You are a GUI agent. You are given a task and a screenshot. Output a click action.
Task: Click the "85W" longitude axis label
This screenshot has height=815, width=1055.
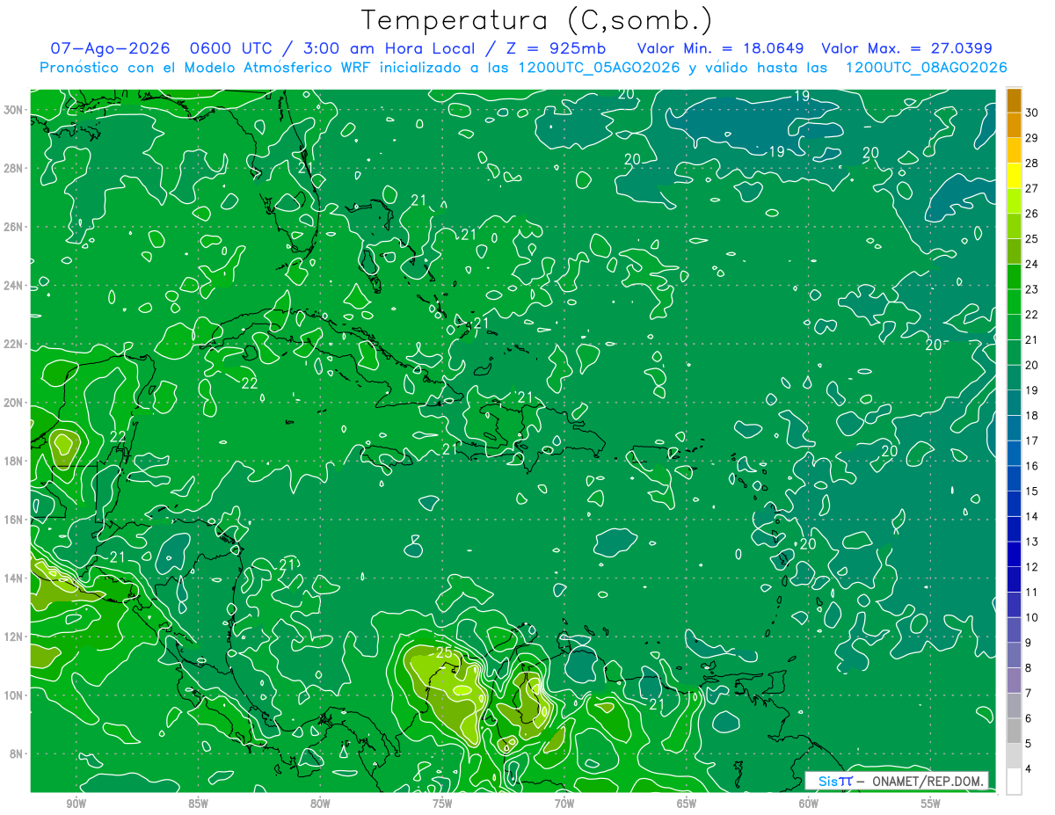199,804
